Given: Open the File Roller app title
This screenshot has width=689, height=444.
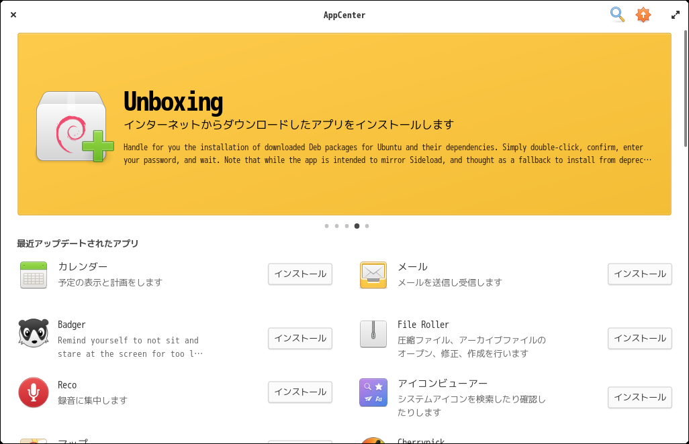Looking at the screenshot, I should [x=423, y=325].
